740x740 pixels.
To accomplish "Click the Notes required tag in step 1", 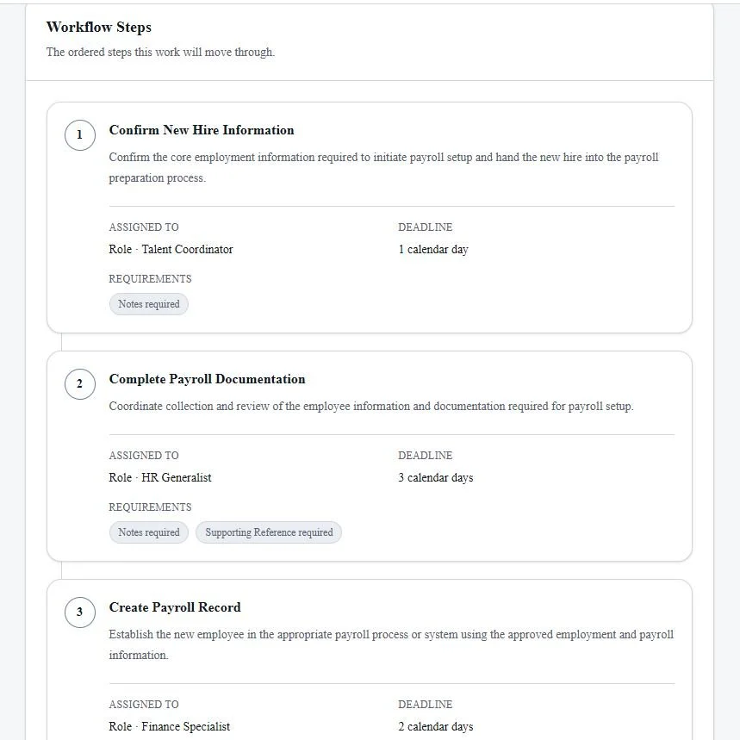I will (x=149, y=304).
